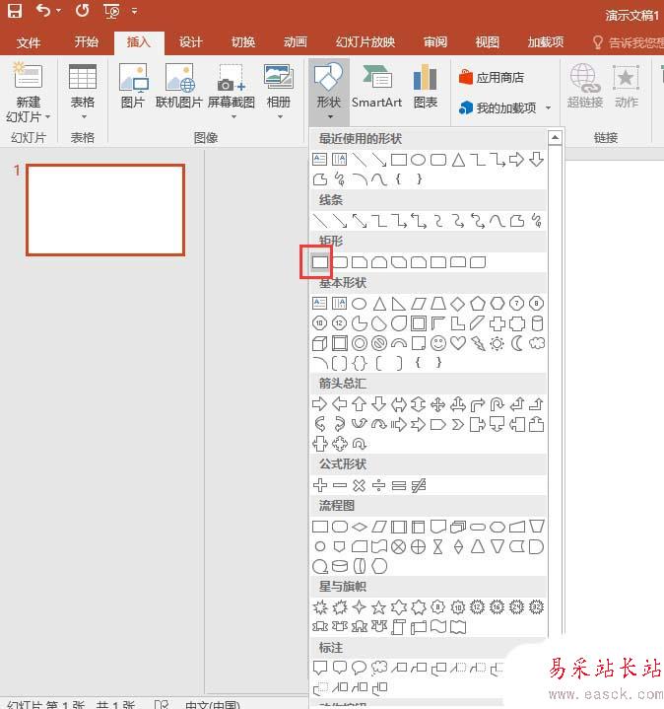
Task: Select the quad arrow under 箭头总汇
Action: click(x=438, y=403)
